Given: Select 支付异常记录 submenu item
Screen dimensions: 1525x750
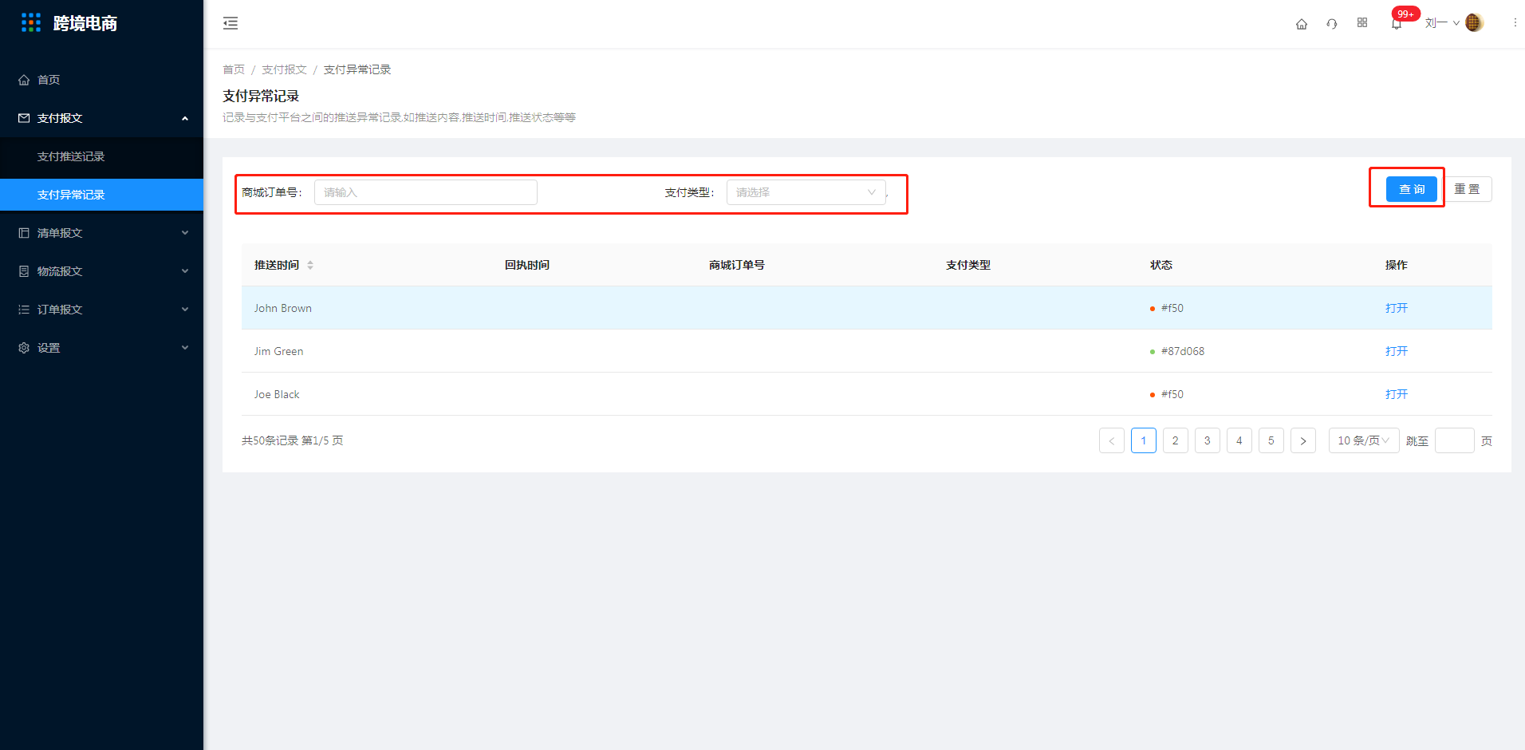Looking at the screenshot, I should pos(101,195).
